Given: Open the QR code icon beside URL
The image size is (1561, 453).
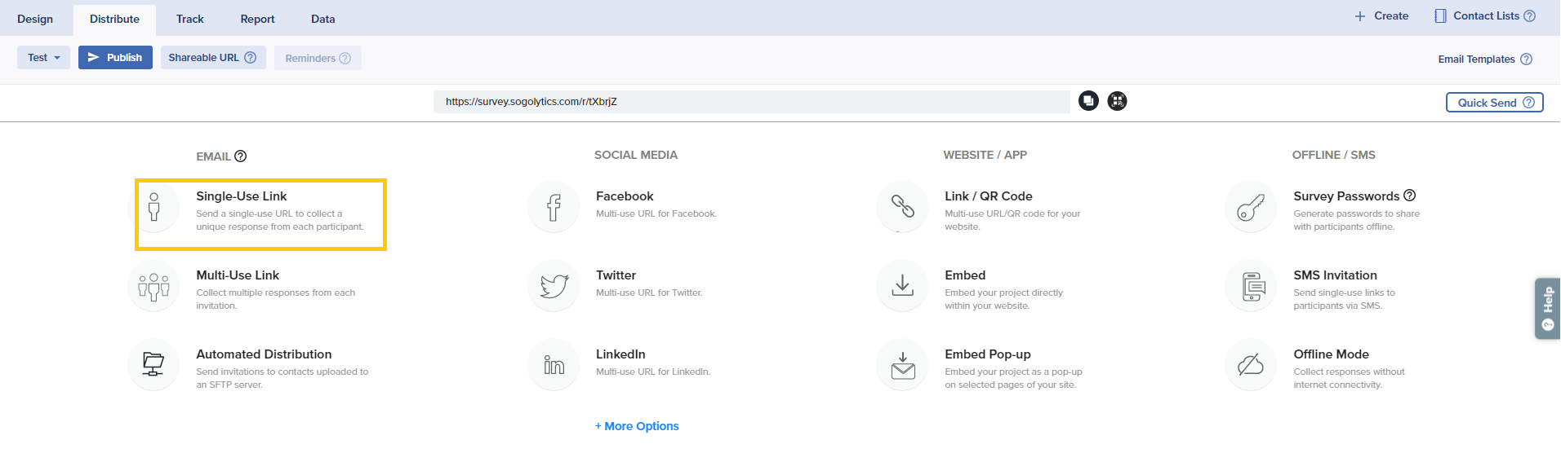Looking at the screenshot, I should [1117, 101].
